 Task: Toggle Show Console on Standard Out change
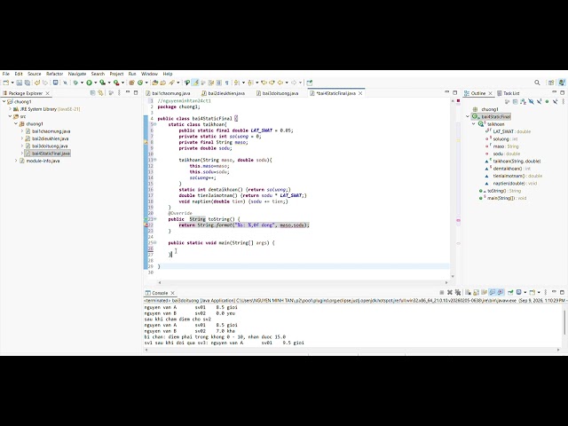pos(493,292)
